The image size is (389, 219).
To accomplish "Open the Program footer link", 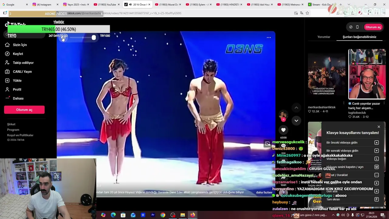I will pyautogui.click(x=13, y=130).
